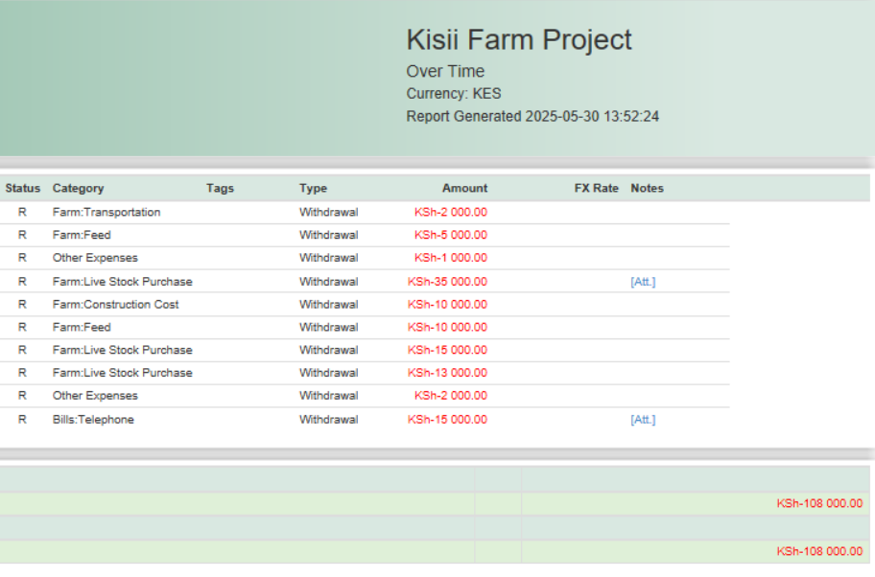Click the Report Generated timestamp line
The image size is (875, 577).
tap(532, 117)
